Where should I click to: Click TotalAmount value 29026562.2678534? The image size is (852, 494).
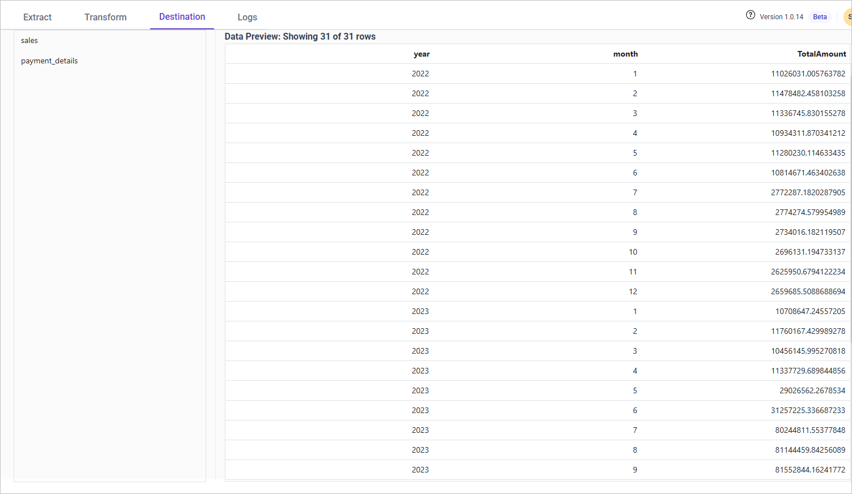(812, 391)
